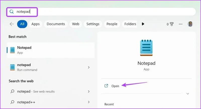The width and height of the screenshot is (201, 109).
Task: Select notepad - See web results
Action: tap(51, 91)
